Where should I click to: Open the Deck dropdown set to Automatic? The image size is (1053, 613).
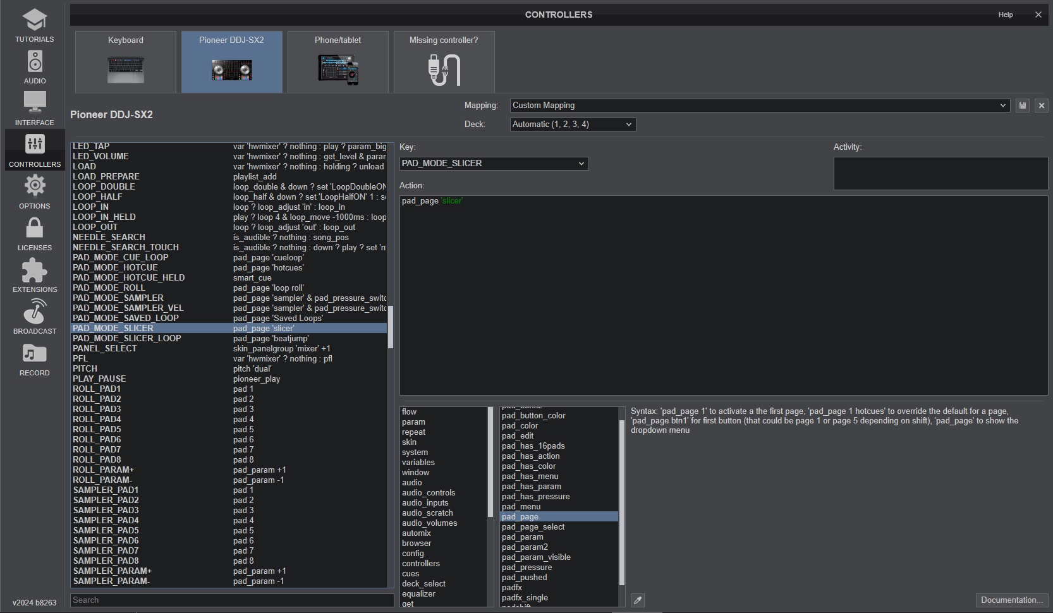[573, 124]
